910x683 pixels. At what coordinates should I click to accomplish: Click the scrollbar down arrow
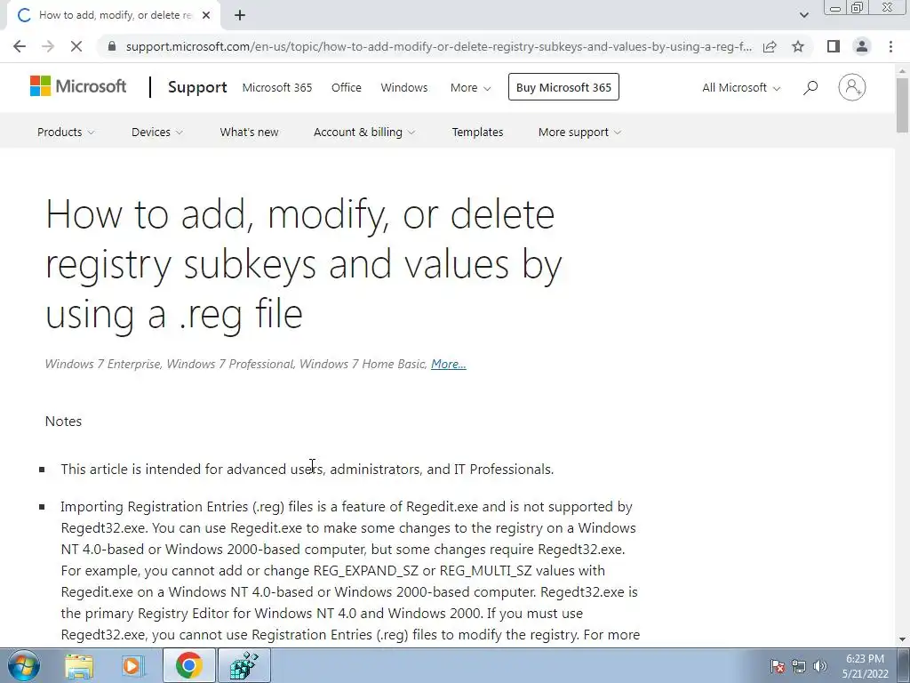(x=903, y=639)
